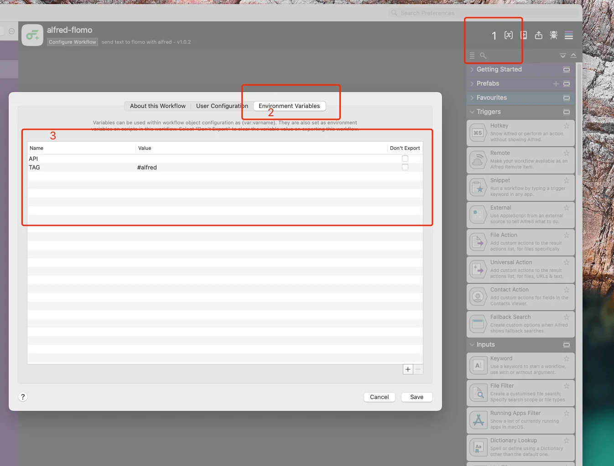Viewport: 614px width, 466px height.
Task: Click the add note icon in toolbar
Action: 524,35
